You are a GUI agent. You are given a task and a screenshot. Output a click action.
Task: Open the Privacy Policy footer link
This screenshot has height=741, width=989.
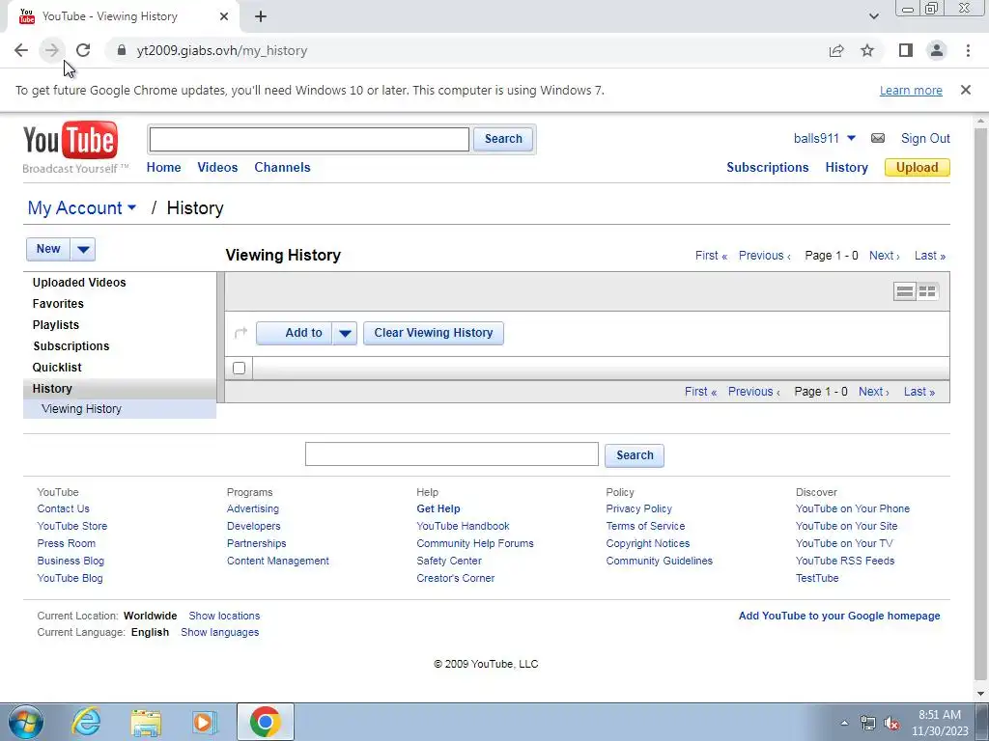point(638,508)
